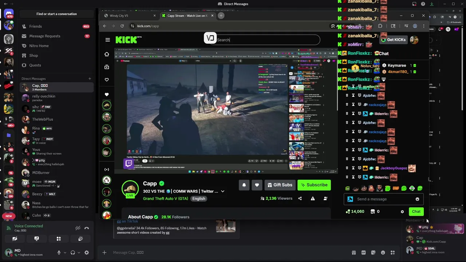Open Kick following heart icon in sidebar
Viewport: 466px width, 262px height.
coord(107,80)
